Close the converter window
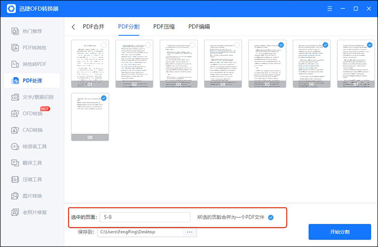Viewport: 378px width, 247px height. (x=368, y=9)
